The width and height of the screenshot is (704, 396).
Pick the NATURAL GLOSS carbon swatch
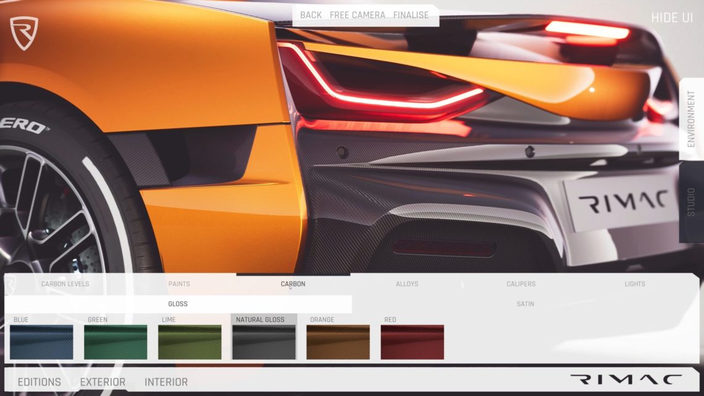coord(264,342)
